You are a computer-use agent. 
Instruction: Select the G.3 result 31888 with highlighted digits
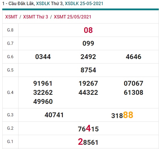point(122,115)
